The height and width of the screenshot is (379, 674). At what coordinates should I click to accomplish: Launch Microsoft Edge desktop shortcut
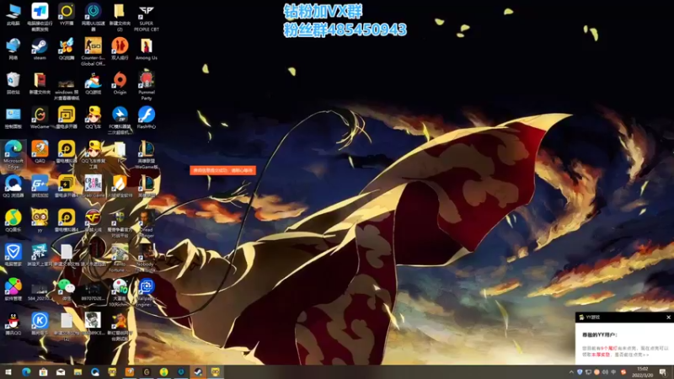[13, 155]
